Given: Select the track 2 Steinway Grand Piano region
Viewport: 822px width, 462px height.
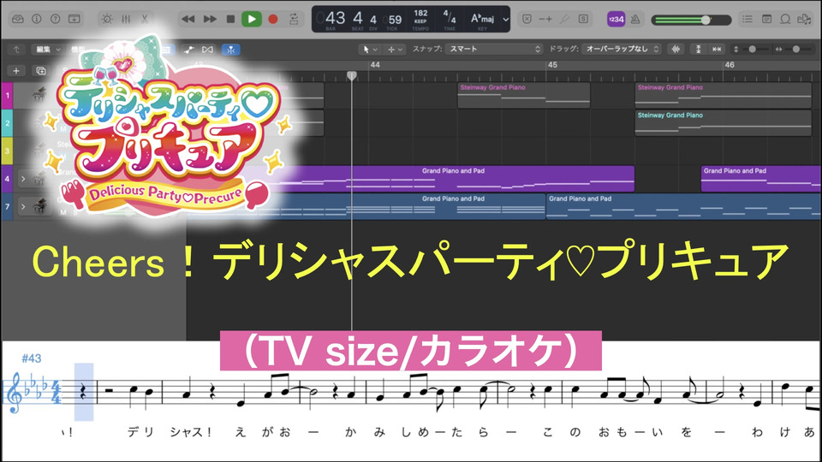Looking at the screenshot, I should [723, 123].
